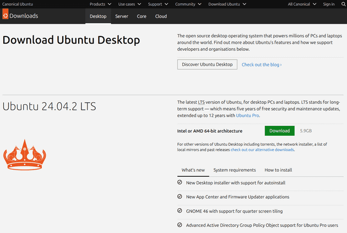347x233 pixels.
Task: Click the underlined LTS abbreviation
Action: [x=201, y=102]
